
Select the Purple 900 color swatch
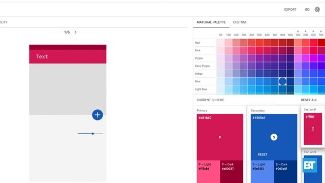pyautogui.click(x=290, y=58)
